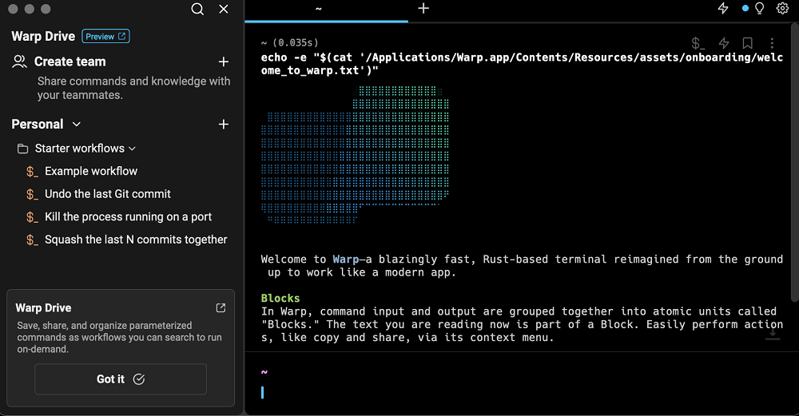Click the Create team people icon
The height and width of the screenshot is (416, 799).
click(x=19, y=61)
